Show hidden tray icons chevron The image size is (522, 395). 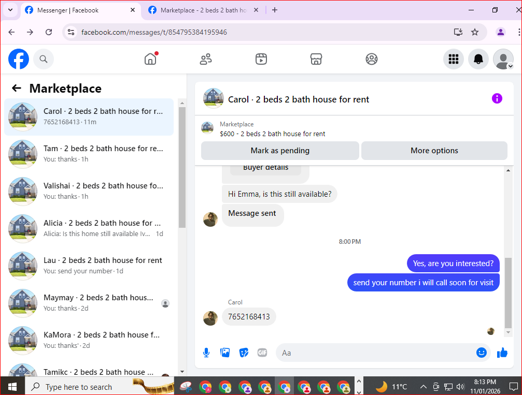click(423, 387)
